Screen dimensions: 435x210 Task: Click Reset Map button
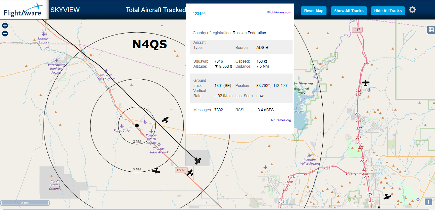click(x=314, y=11)
